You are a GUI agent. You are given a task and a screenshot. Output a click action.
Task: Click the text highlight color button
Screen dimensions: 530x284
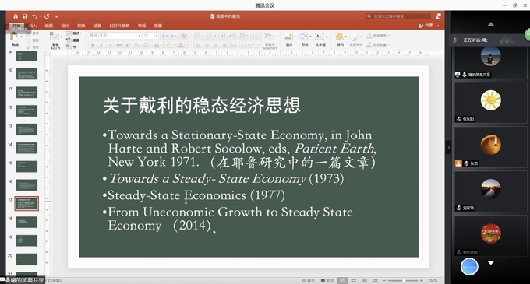point(168,45)
